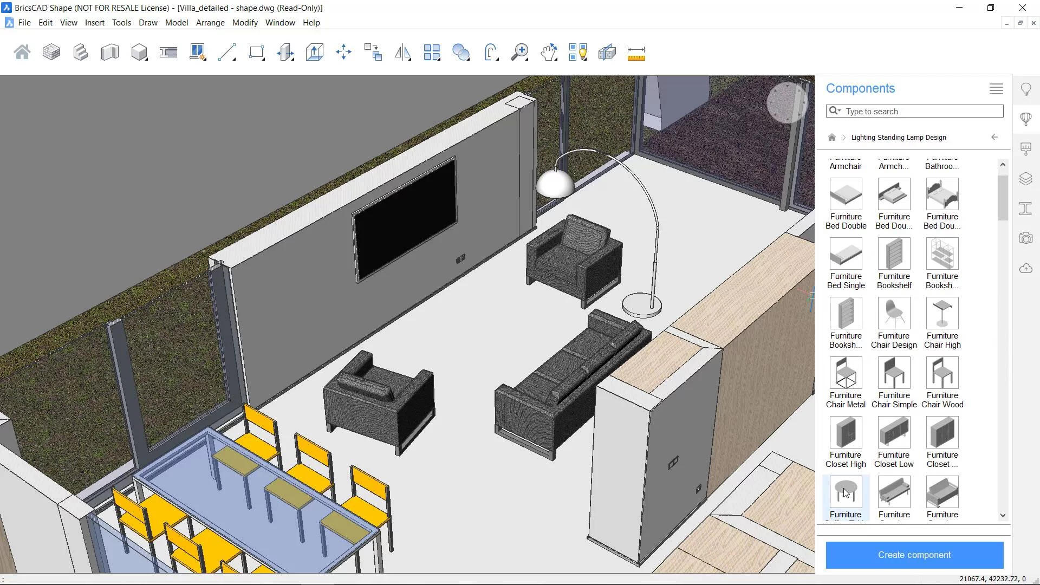The width and height of the screenshot is (1040, 585).
Task: Click the Lighting Standing Lamp breadcrumb
Action: 899,137
